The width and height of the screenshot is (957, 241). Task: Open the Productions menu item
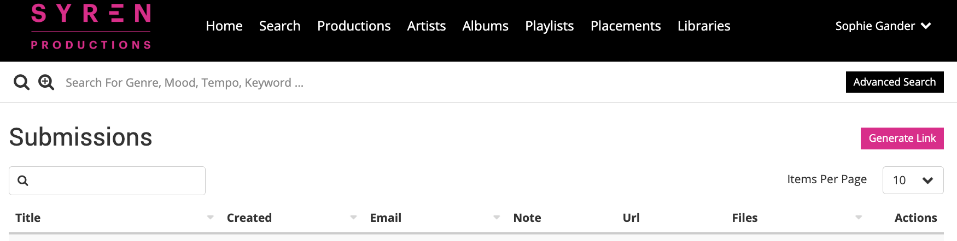354,26
